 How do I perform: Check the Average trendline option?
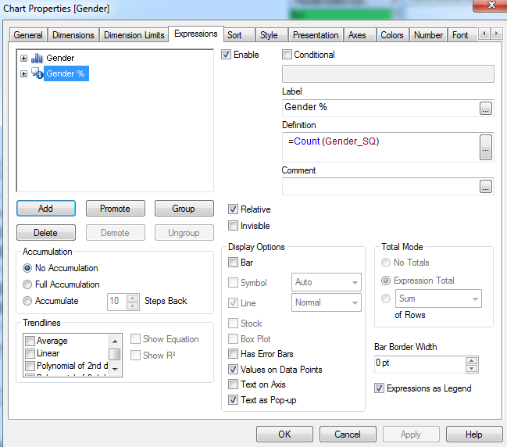click(30, 341)
